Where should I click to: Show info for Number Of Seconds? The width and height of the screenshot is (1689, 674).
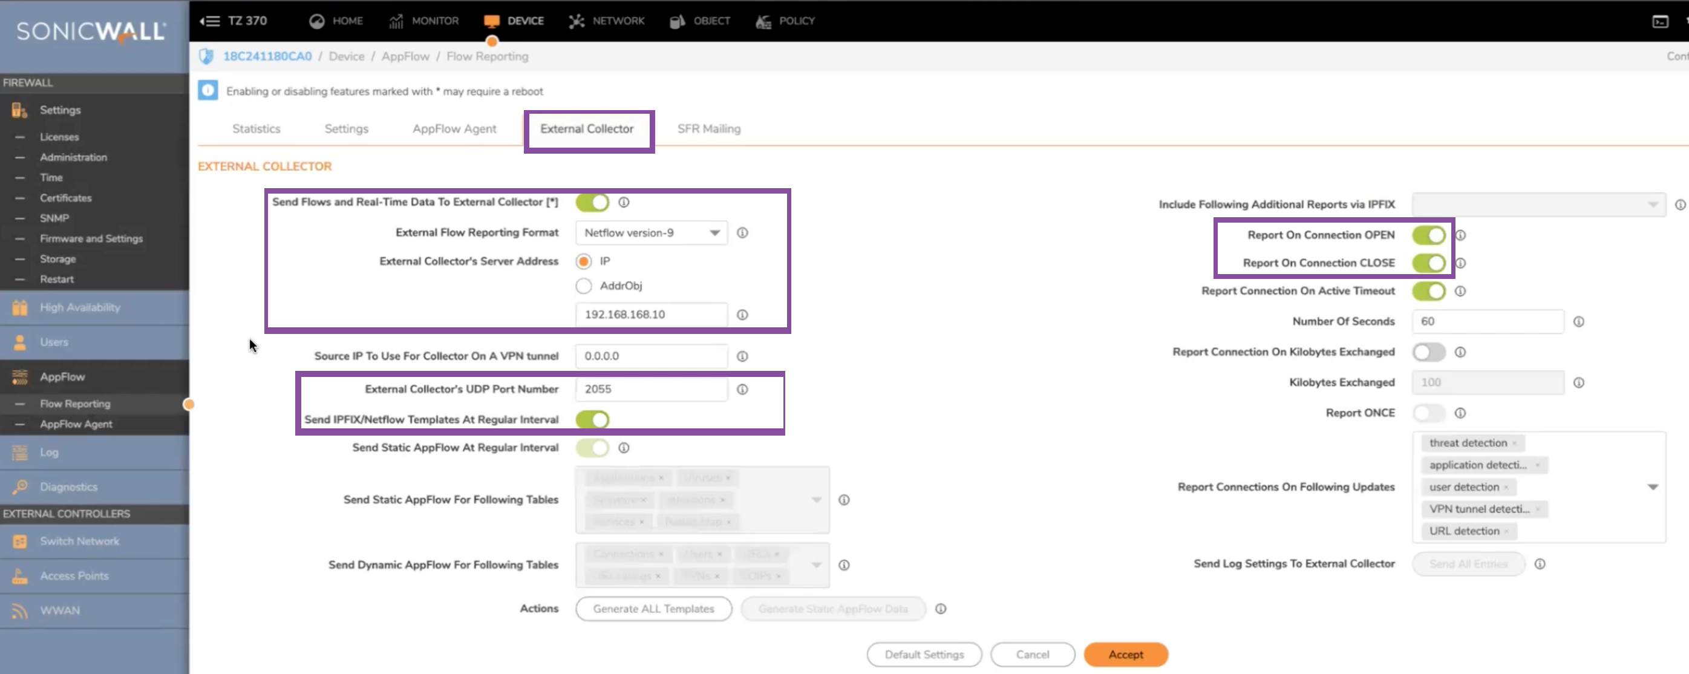(x=1579, y=322)
